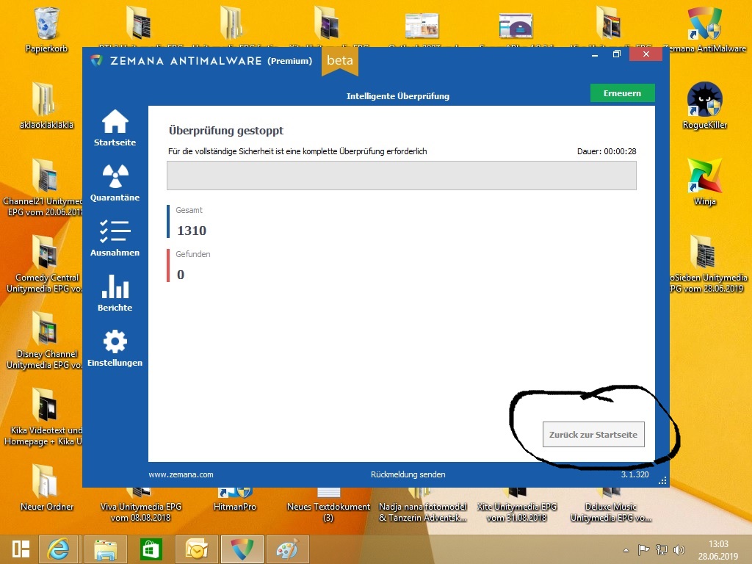Click the Gefunden value 0

[x=181, y=275]
